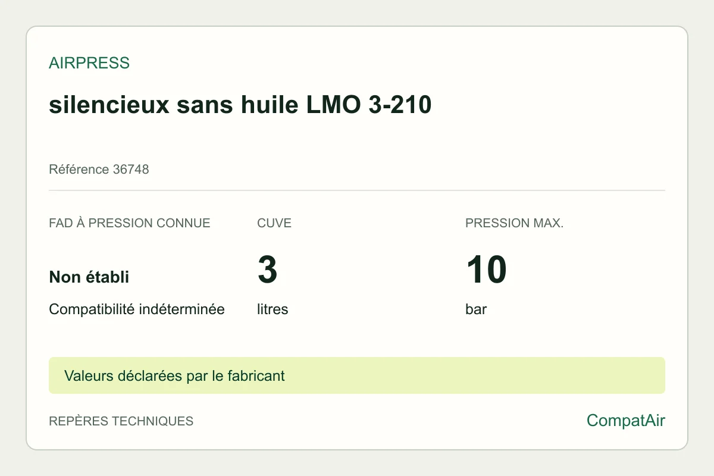This screenshot has width=714, height=476.
Task: Click the Compatibilité indéterminée status text
Action: point(137,309)
